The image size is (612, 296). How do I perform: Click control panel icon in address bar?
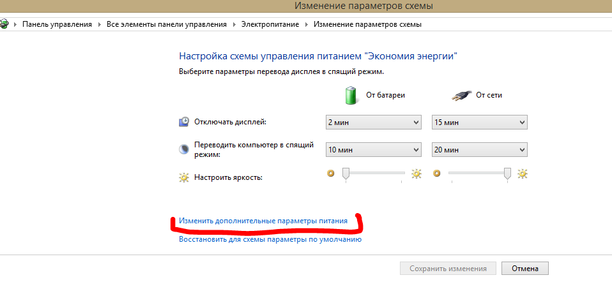3,24
